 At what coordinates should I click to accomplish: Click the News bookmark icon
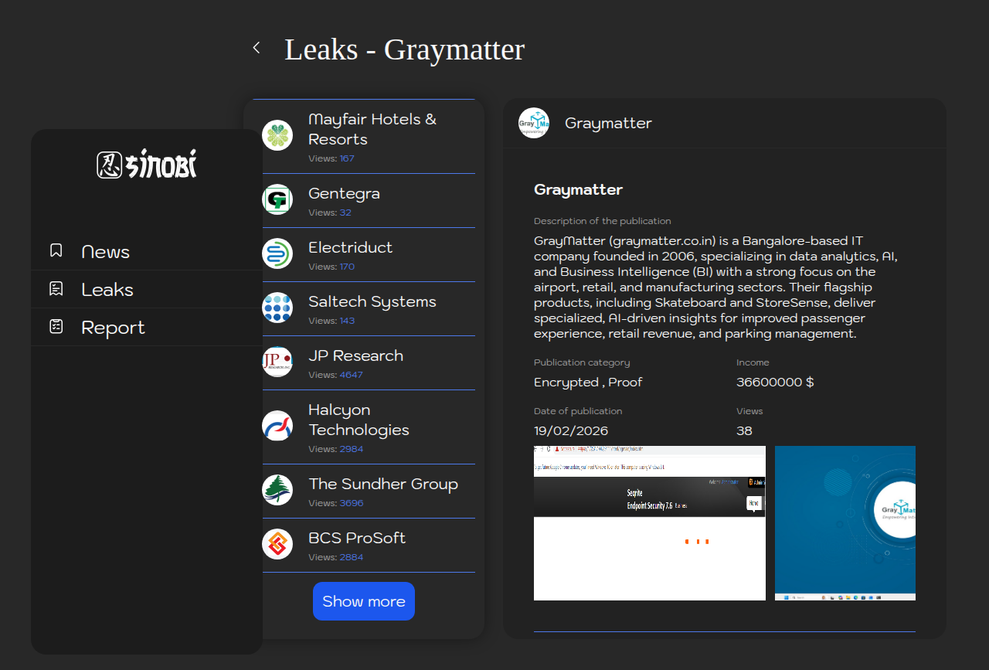point(56,250)
